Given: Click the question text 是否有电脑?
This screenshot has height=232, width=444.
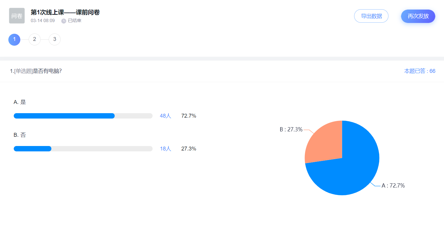Looking at the screenshot, I should [x=47, y=71].
